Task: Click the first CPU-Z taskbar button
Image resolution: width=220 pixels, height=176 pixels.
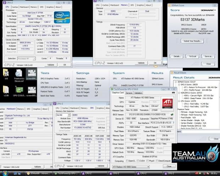Action: click(94, 173)
